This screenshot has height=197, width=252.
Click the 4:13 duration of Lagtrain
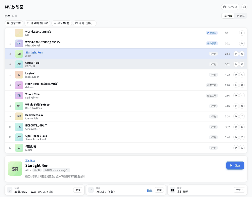point(227,75)
